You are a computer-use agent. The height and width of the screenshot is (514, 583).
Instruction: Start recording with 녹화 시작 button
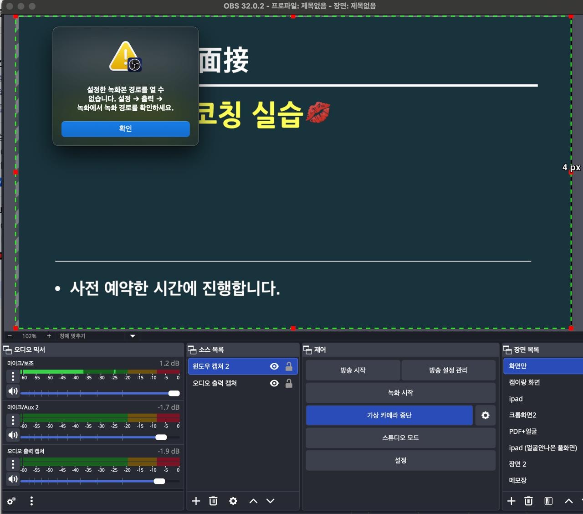[400, 392]
